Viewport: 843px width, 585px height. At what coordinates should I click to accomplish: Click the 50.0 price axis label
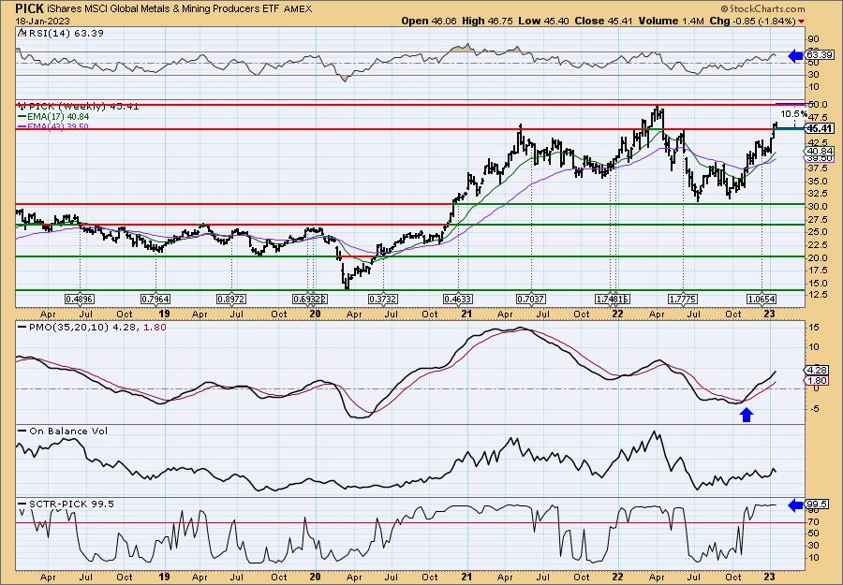coord(817,104)
